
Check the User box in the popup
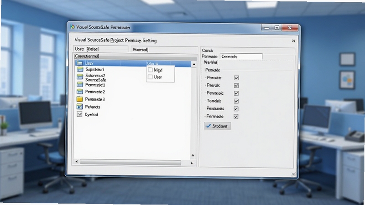click(151, 77)
